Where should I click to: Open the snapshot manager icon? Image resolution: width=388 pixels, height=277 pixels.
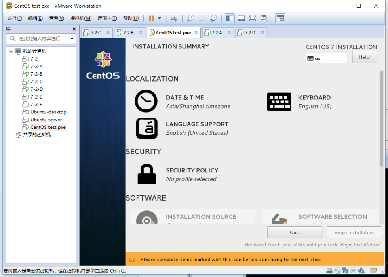pos(213,18)
